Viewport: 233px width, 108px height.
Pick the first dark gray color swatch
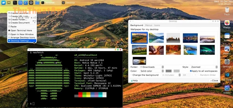tap(169, 71)
